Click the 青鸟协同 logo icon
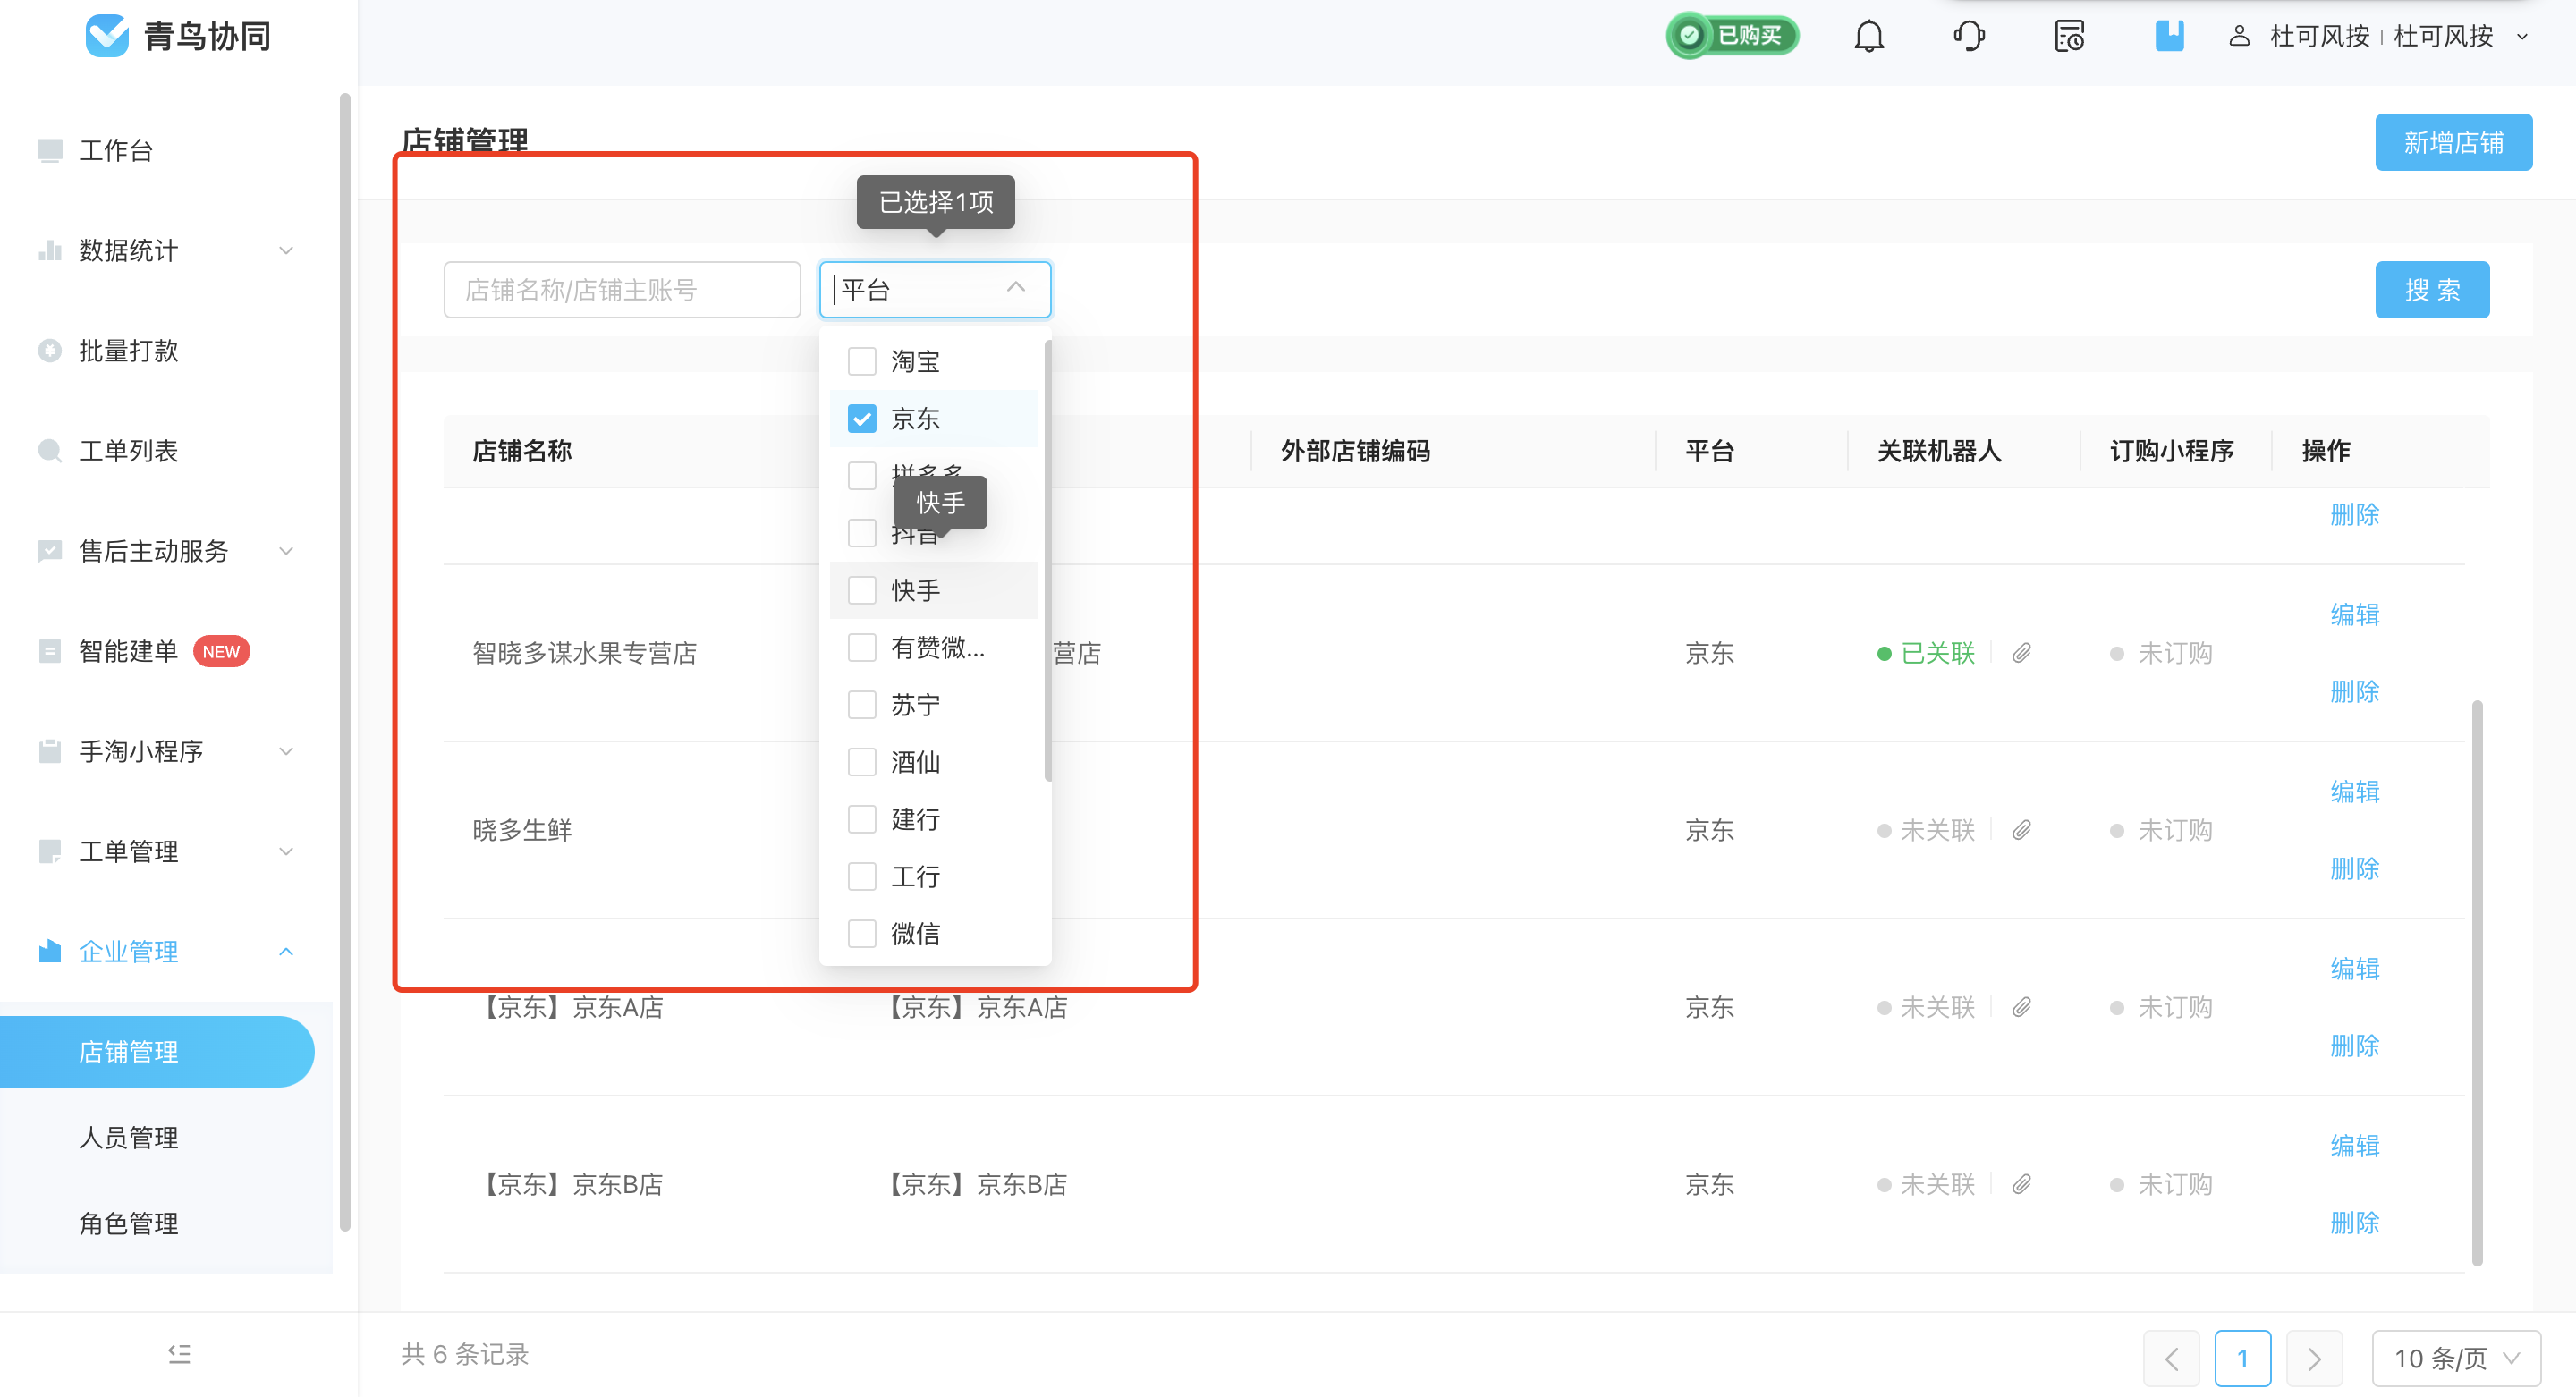This screenshot has height=1397, width=2576. [x=107, y=36]
